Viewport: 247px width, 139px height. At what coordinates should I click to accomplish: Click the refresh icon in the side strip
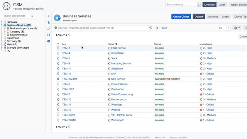49,35
